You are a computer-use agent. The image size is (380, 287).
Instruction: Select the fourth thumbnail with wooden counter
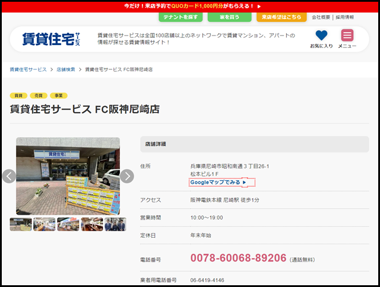[92, 224]
